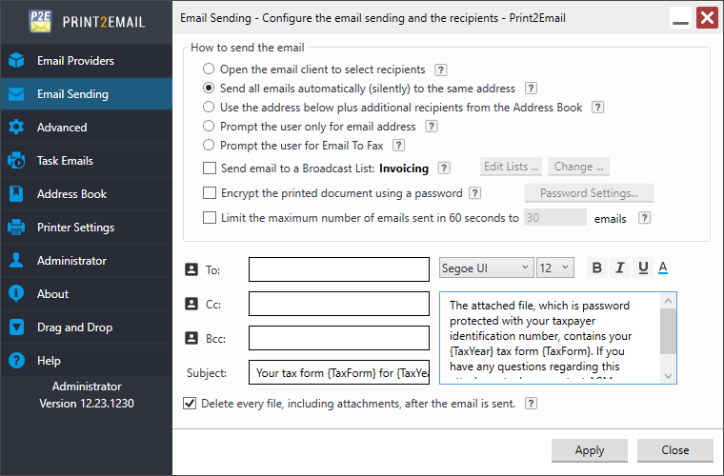Click help icon for 'Email To Fax' option

(398, 146)
